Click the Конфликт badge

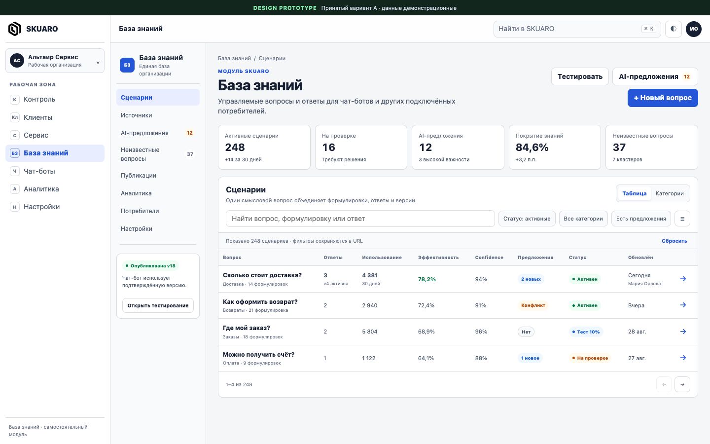pyautogui.click(x=533, y=305)
